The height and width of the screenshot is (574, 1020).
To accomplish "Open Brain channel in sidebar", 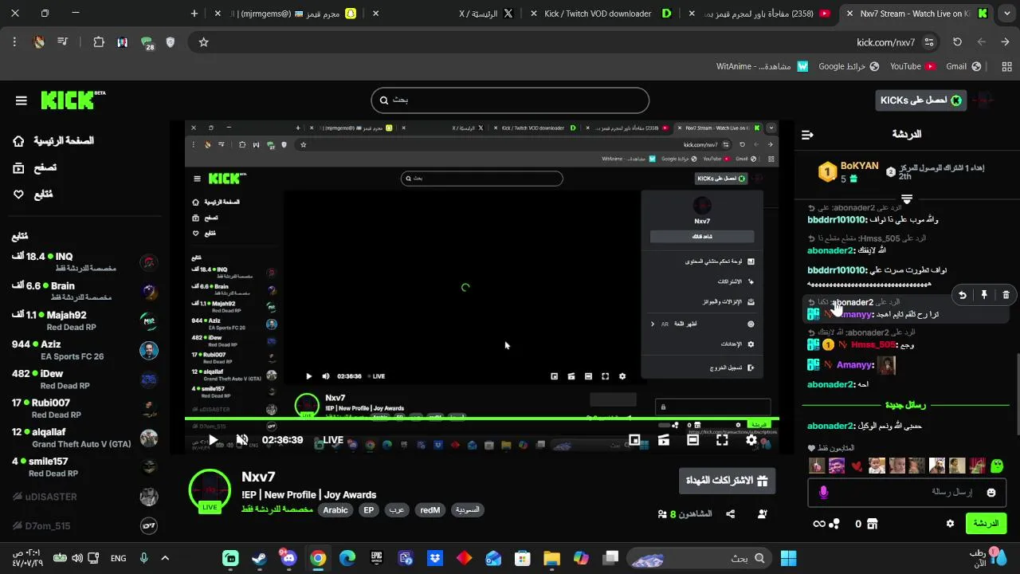I will [x=84, y=291].
